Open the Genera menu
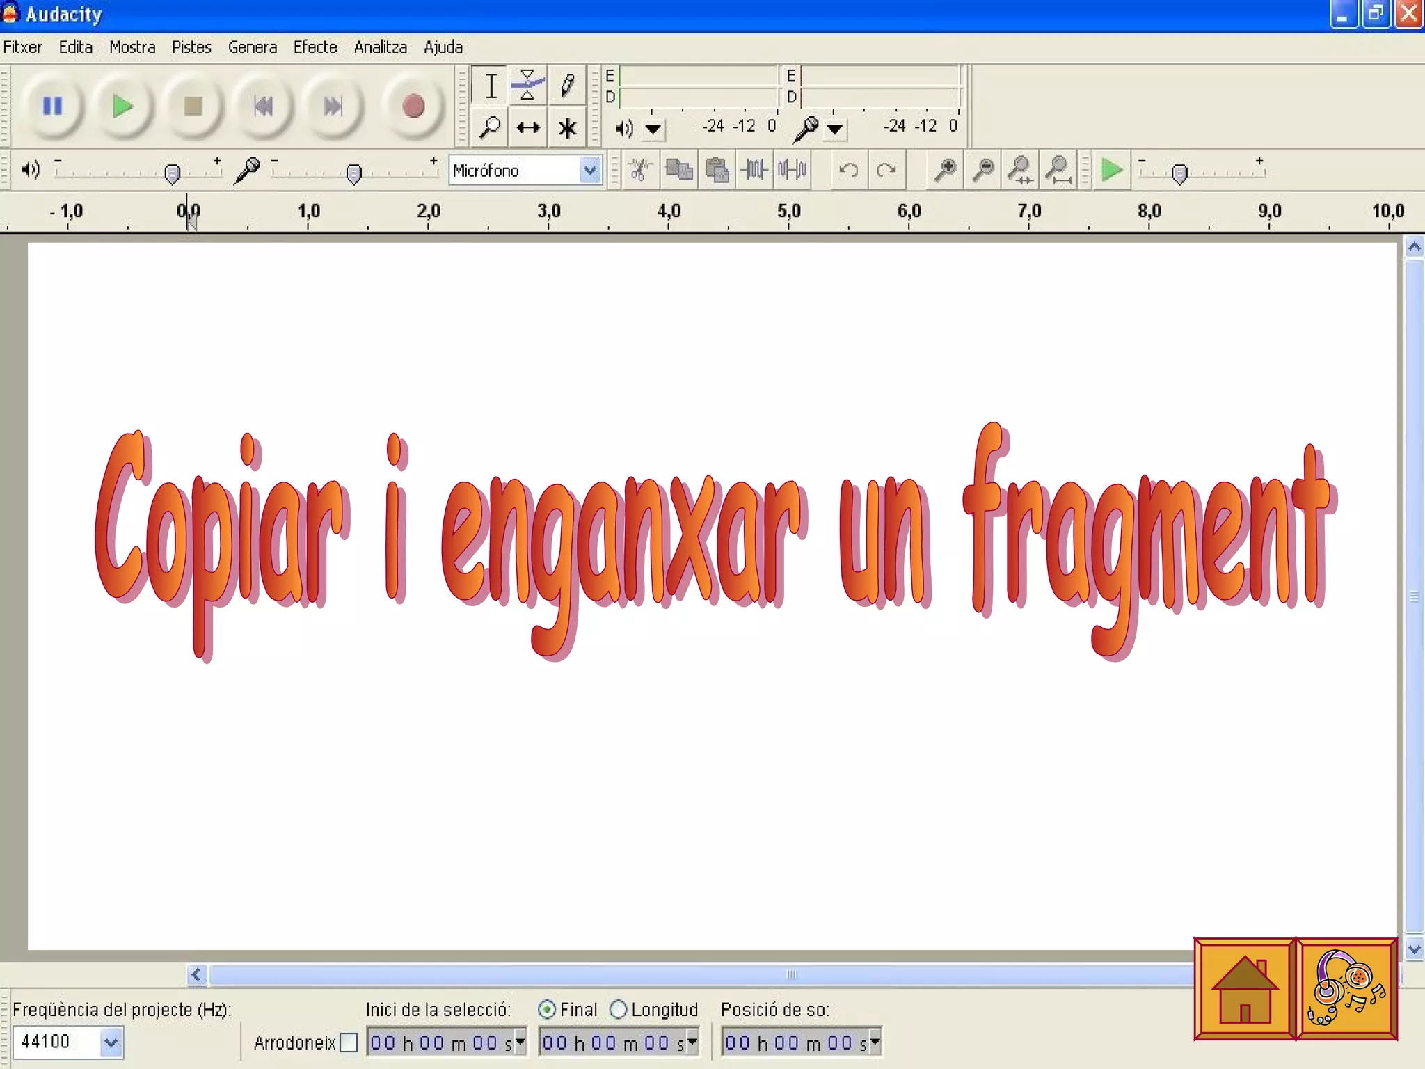This screenshot has height=1069, width=1425. click(x=252, y=47)
